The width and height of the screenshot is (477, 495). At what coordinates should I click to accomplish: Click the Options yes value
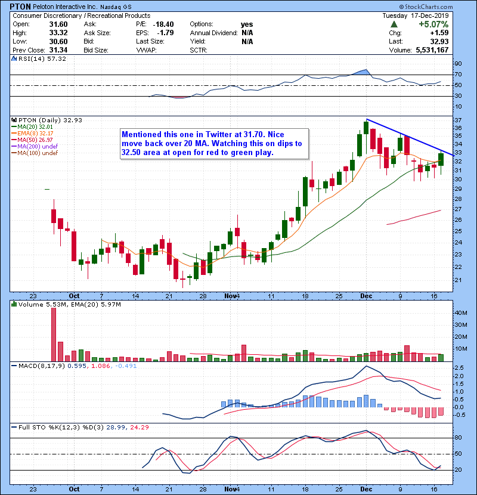[x=247, y=24]
